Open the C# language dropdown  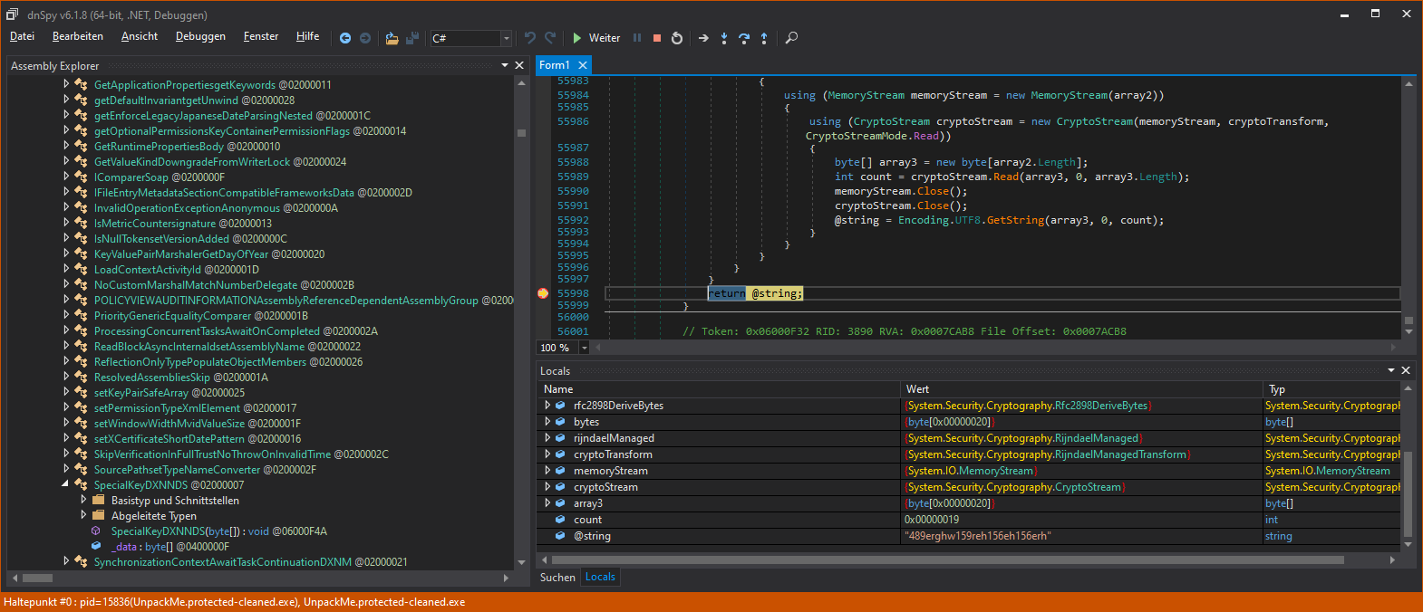506,38
